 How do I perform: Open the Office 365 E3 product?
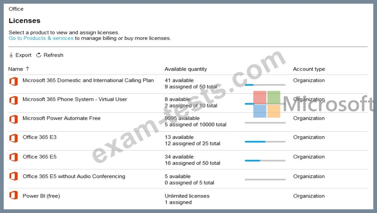point(40,137)
